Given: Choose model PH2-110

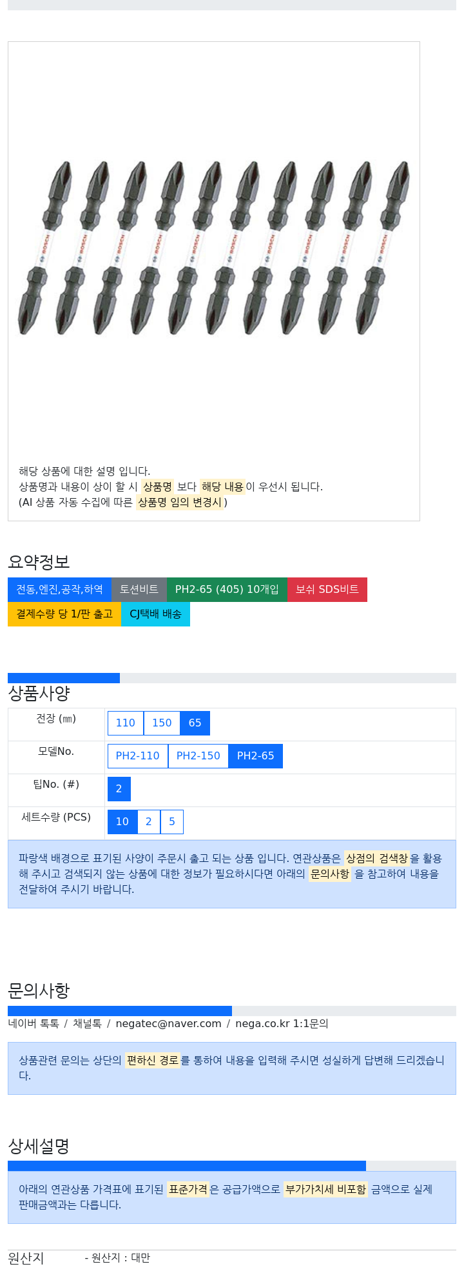Looking at the screenshot, I should 138,756.
